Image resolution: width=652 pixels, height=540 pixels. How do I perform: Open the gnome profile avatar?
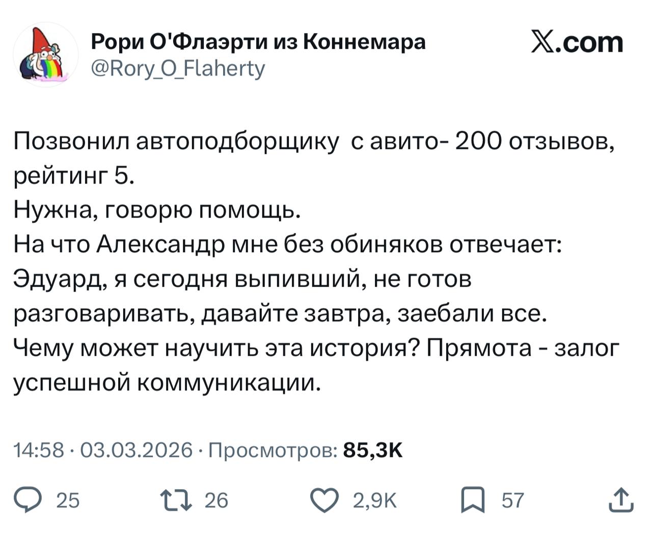45,54
